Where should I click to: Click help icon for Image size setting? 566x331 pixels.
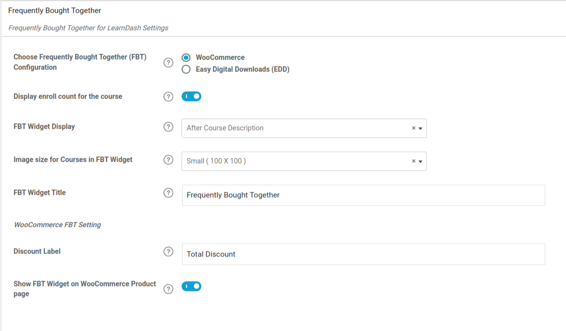pos(169,160)
